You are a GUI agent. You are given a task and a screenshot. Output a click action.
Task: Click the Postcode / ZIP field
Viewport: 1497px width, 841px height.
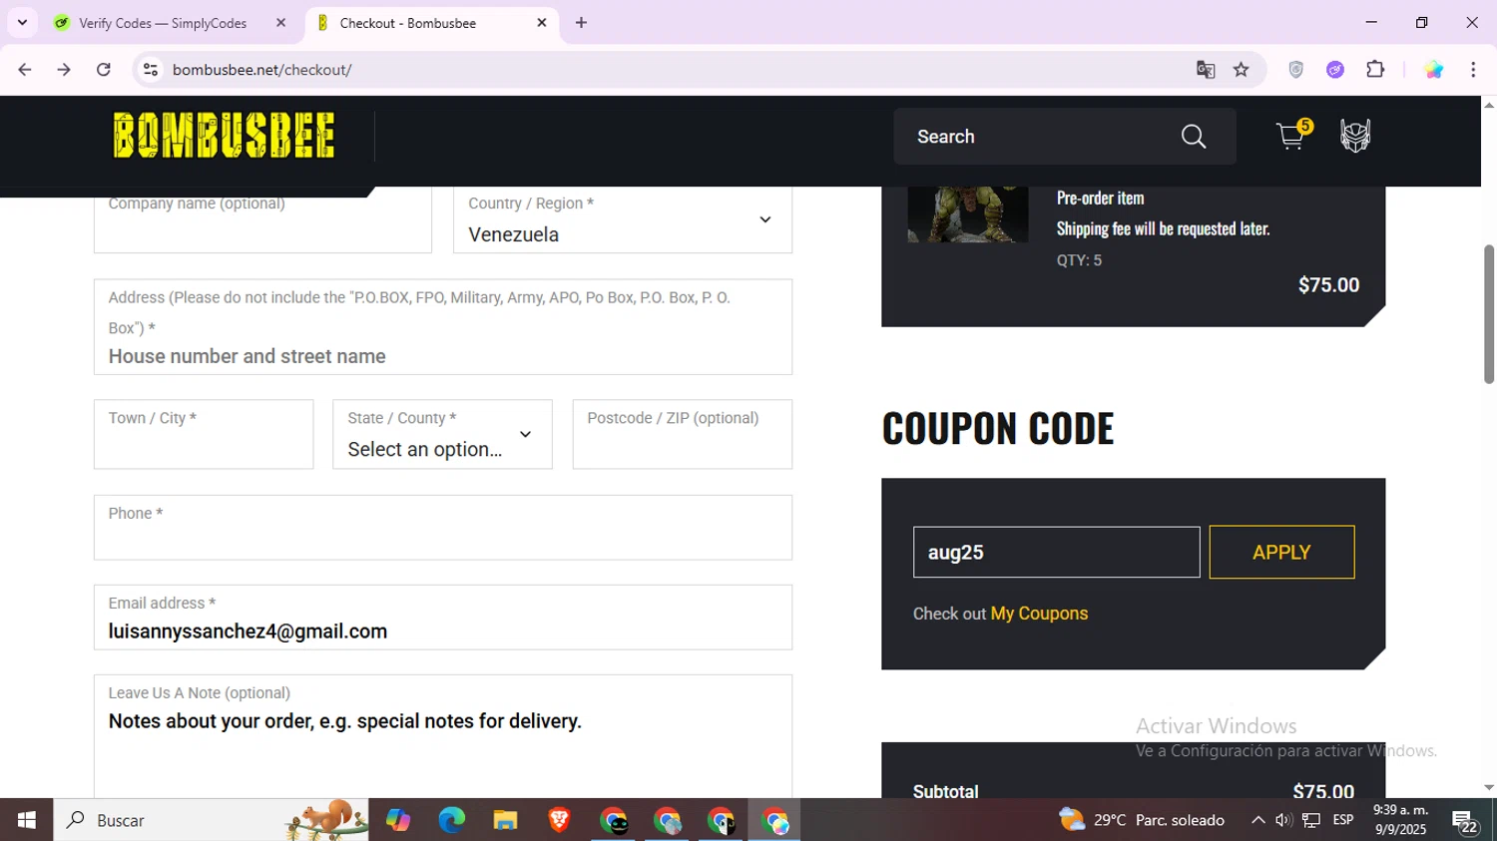(683, 434)
